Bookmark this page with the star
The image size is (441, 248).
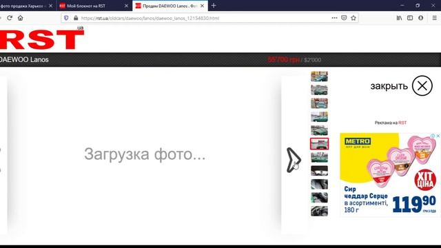353,18
